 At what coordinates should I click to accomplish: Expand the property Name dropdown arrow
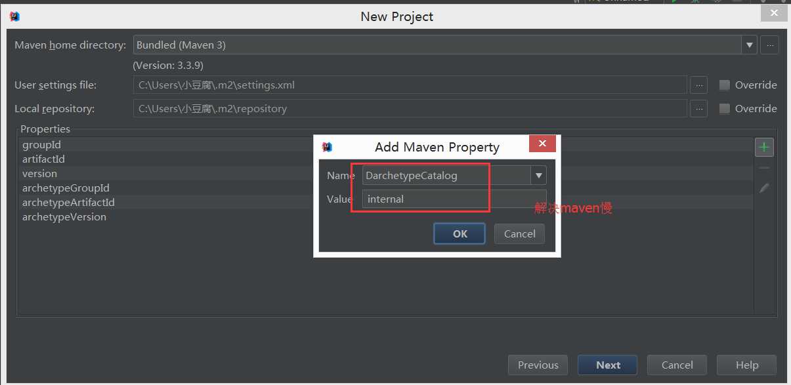point(539,175)
